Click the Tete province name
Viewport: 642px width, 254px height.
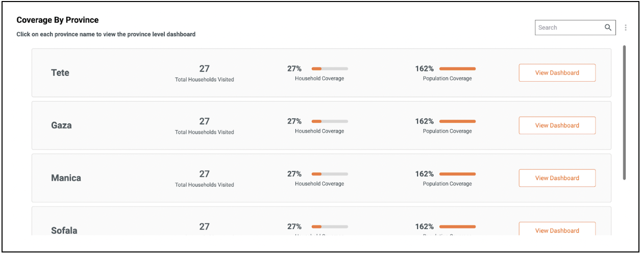(x=60, y=73)
